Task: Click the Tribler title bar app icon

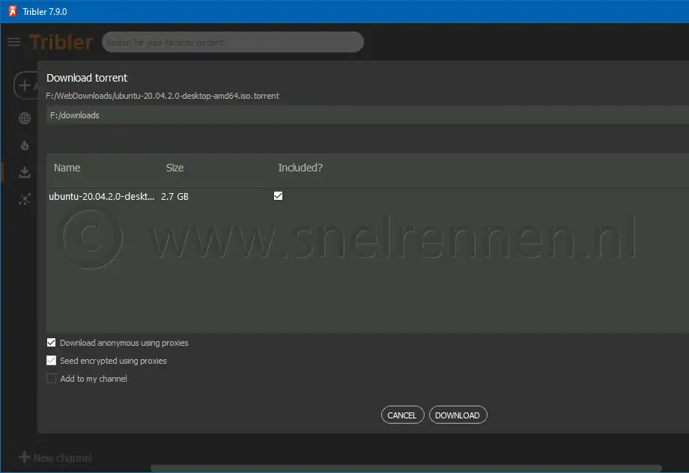Action: (13, 11)
